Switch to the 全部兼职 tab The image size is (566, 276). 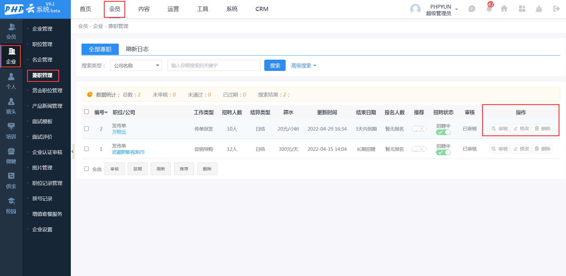point(100,49)
